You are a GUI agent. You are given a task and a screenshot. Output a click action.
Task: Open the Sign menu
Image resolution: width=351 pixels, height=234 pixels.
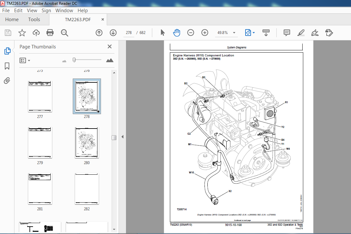tap(46, 11)
